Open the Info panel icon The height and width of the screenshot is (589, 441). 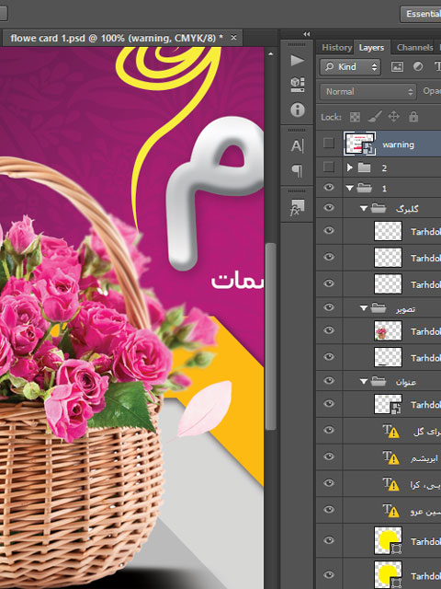pos(298,110)
